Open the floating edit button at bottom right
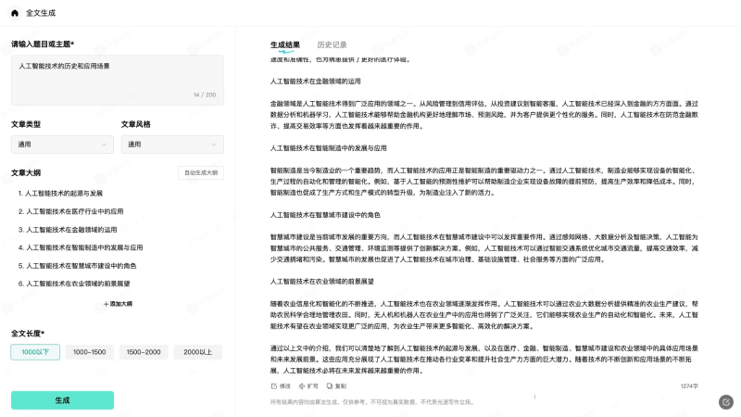 coord(726,402)
